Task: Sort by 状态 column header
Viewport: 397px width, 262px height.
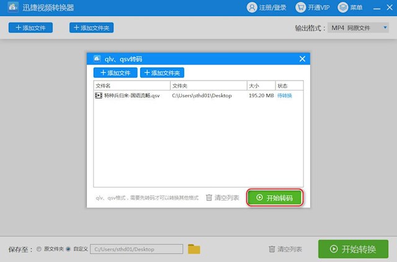Action: click(290, 85)
